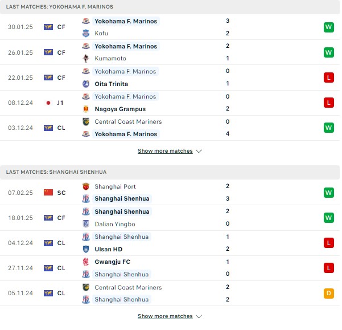Click the W badge for 30.01.25 match

click(x=329, y=27)
